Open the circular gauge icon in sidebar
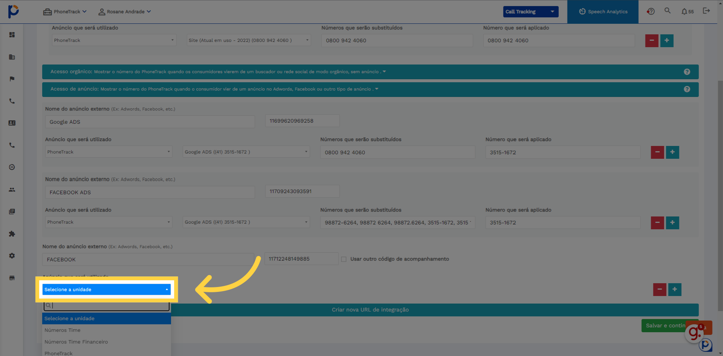Screen dimensions: 723x356 12,167
